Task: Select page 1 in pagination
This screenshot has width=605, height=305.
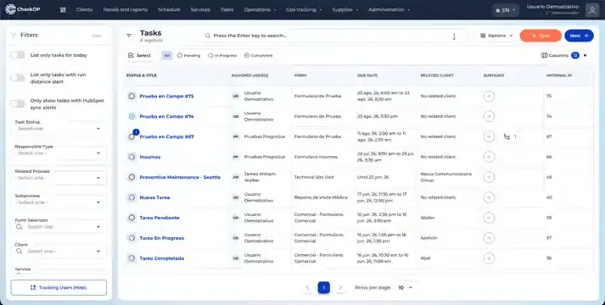Action: point(324,288)
